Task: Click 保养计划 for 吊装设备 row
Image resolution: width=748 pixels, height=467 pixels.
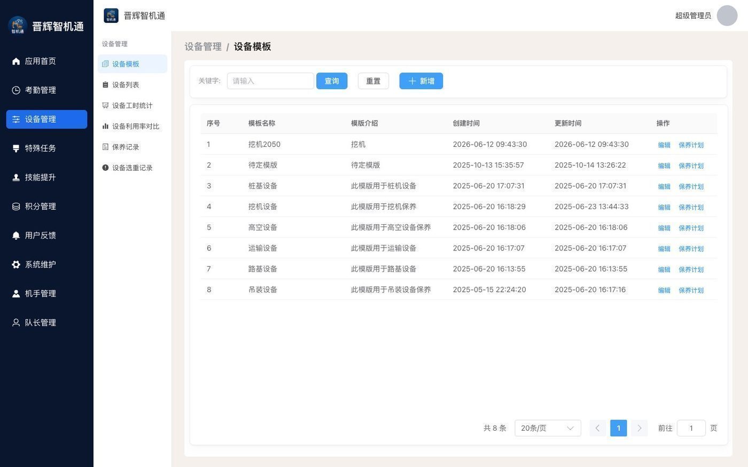Action: point(691,291)
